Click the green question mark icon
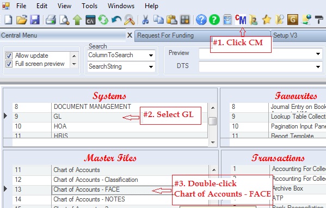 coord(214,20)
